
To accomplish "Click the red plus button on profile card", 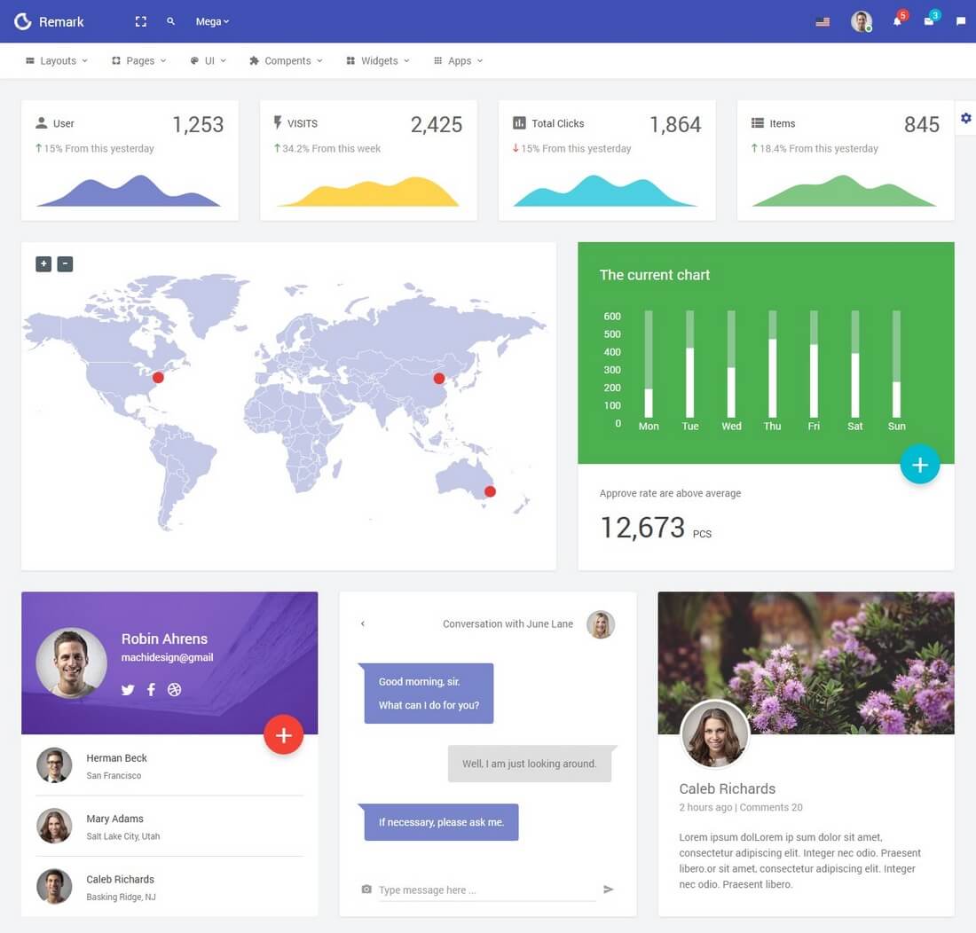I will (x=283, y=734).
